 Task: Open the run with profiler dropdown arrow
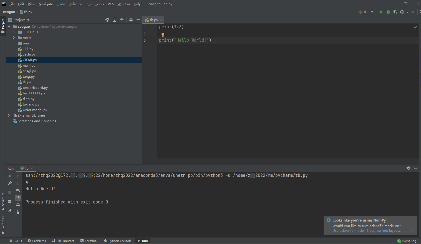[407, 12]
